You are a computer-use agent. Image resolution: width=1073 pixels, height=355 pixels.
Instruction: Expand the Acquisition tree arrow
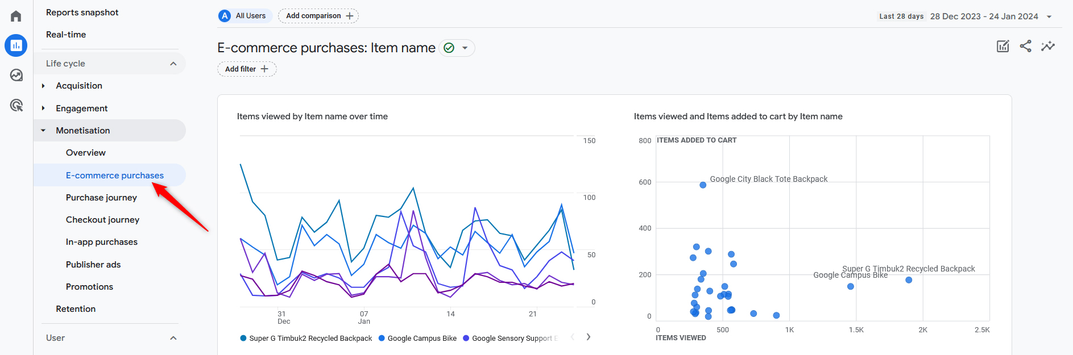pyautogui.click(x=43, y=86)
